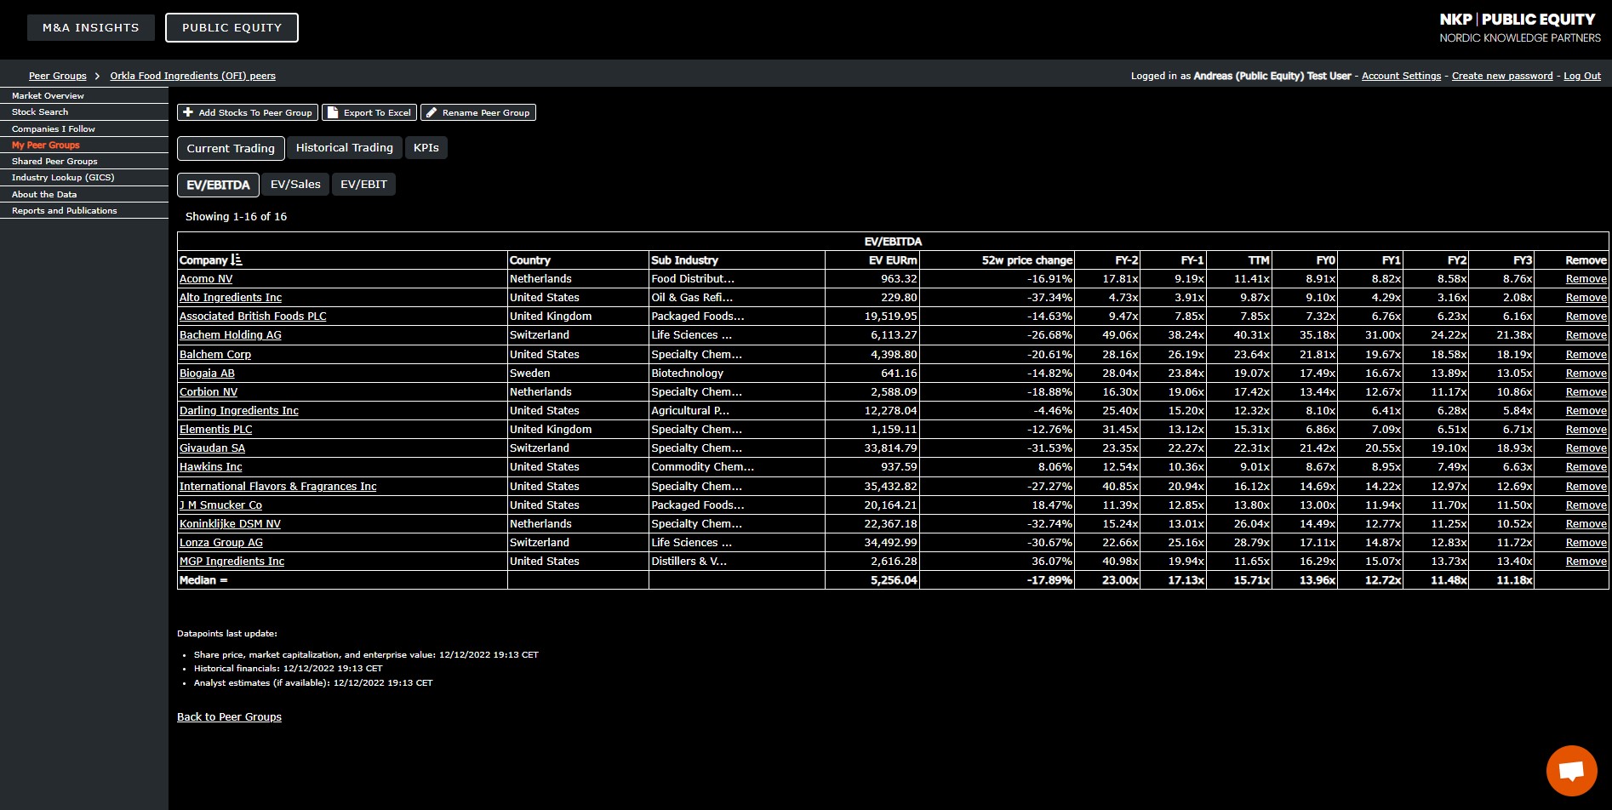Viewport: 1612px width, 810px height.
Task: Show the EV/EBIT multiple tab
Action: (x=363, y=185)
